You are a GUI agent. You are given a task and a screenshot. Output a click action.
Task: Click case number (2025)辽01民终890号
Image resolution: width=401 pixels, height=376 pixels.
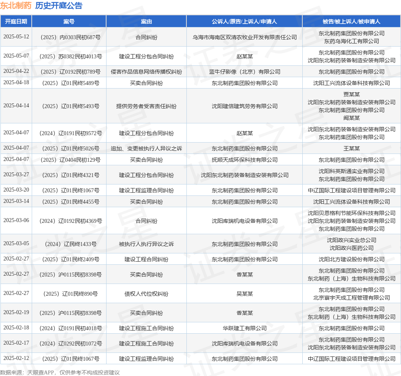click(x=69, y=294)
